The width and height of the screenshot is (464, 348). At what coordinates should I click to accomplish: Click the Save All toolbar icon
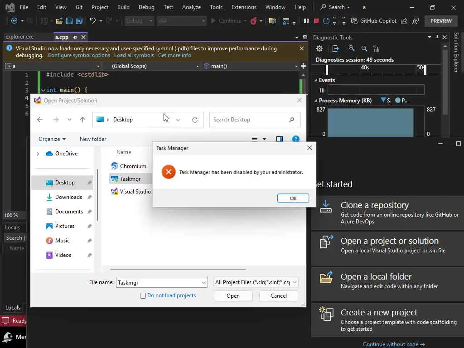(x=79, y=21)
